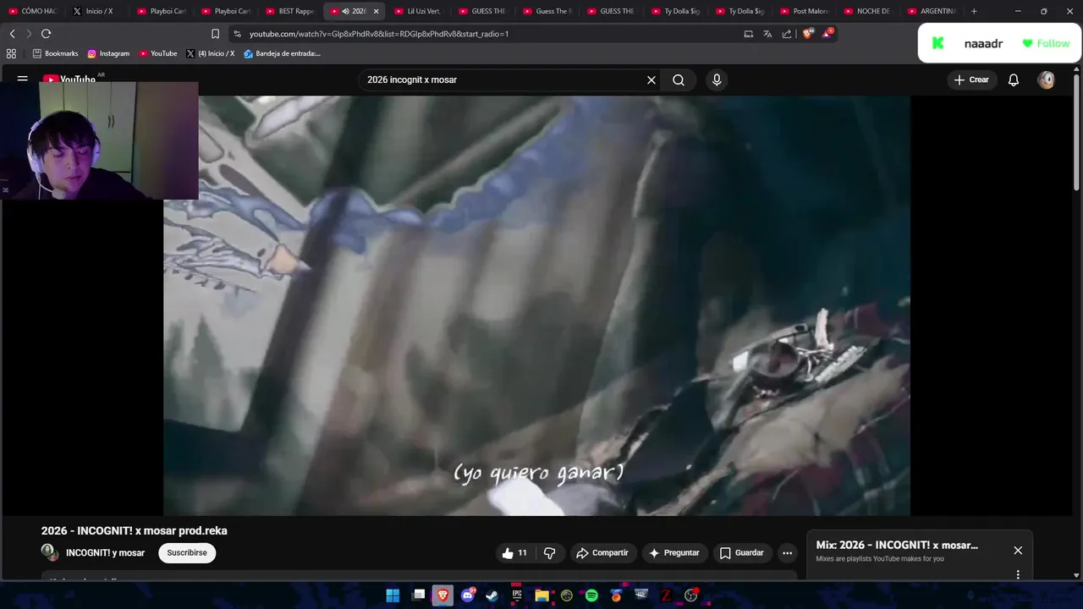Submit search with the magnifier button
Viewport: 1083px width, 609px height.
[x=679, y=80]
